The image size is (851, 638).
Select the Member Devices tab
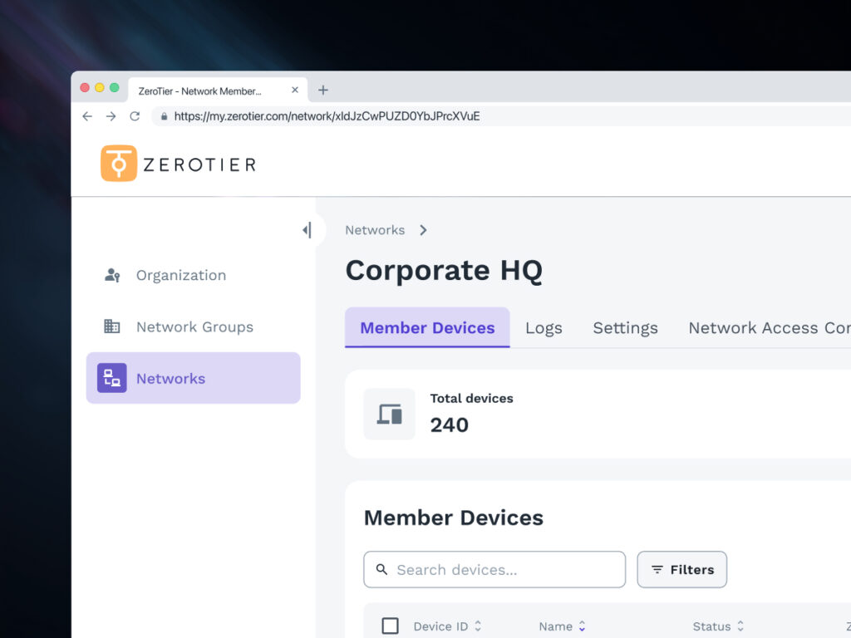tap(427, 328)
